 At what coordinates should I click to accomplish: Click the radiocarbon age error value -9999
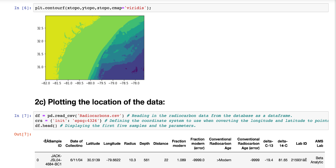[x=255, y=160]
